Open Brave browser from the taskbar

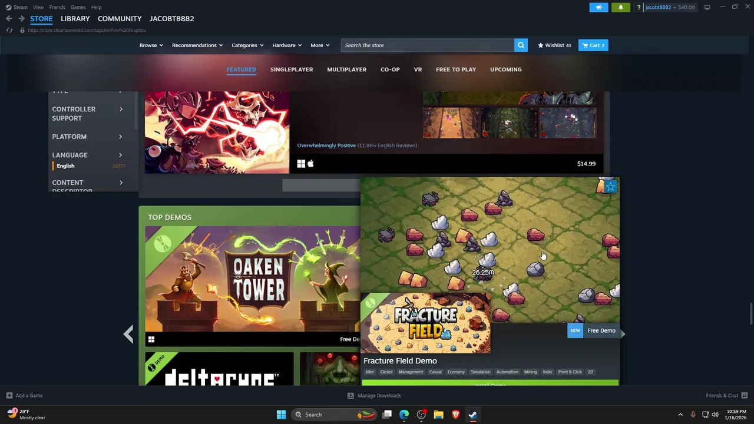pos(455,415)
